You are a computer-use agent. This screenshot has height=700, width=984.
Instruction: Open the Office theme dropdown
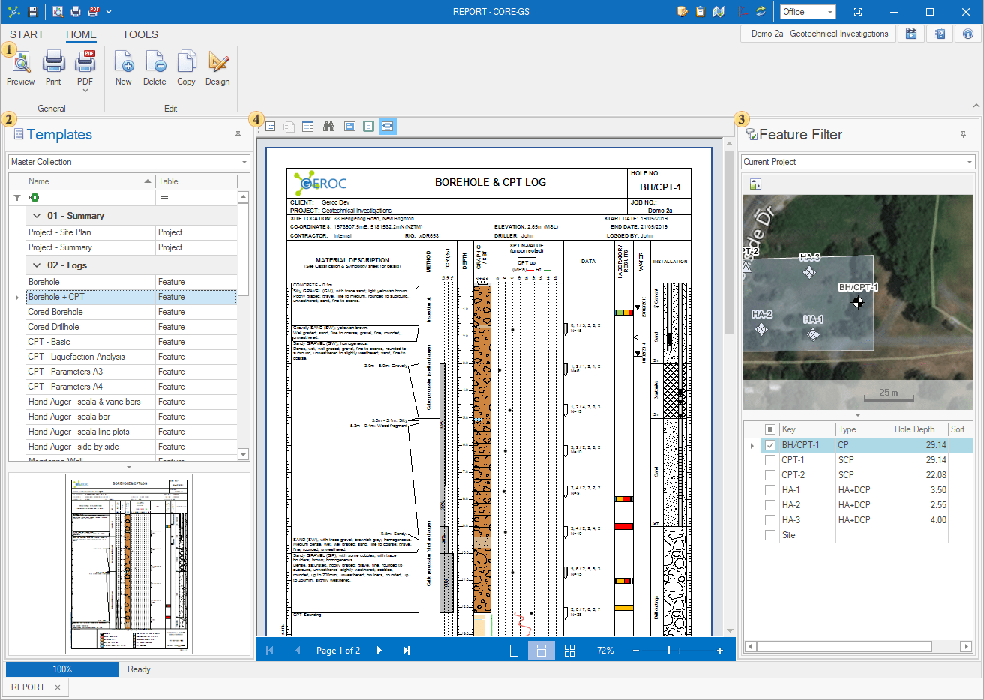pyautogui.click(x=830, y=12)
